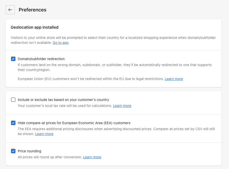Open the Go to app link
229x169 pixels.
pyautogui.click(x=61, y=43)
